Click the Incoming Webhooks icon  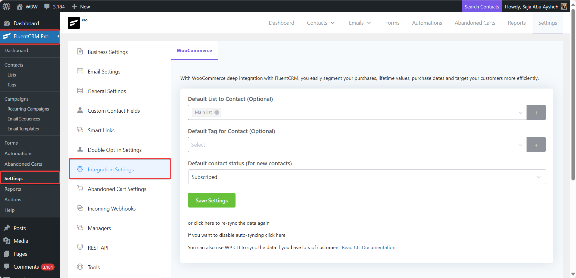[80, 208]
